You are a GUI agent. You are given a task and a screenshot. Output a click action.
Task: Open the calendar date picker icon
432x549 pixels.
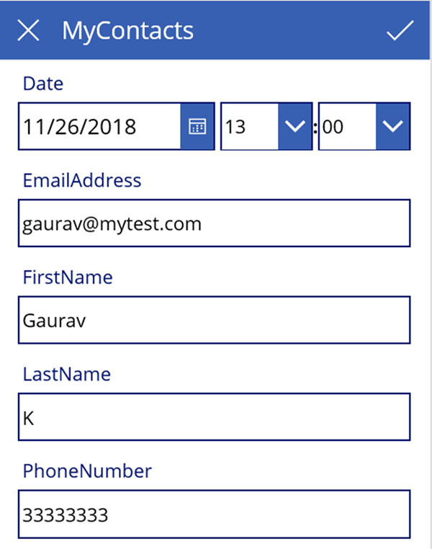coord(197,127)
